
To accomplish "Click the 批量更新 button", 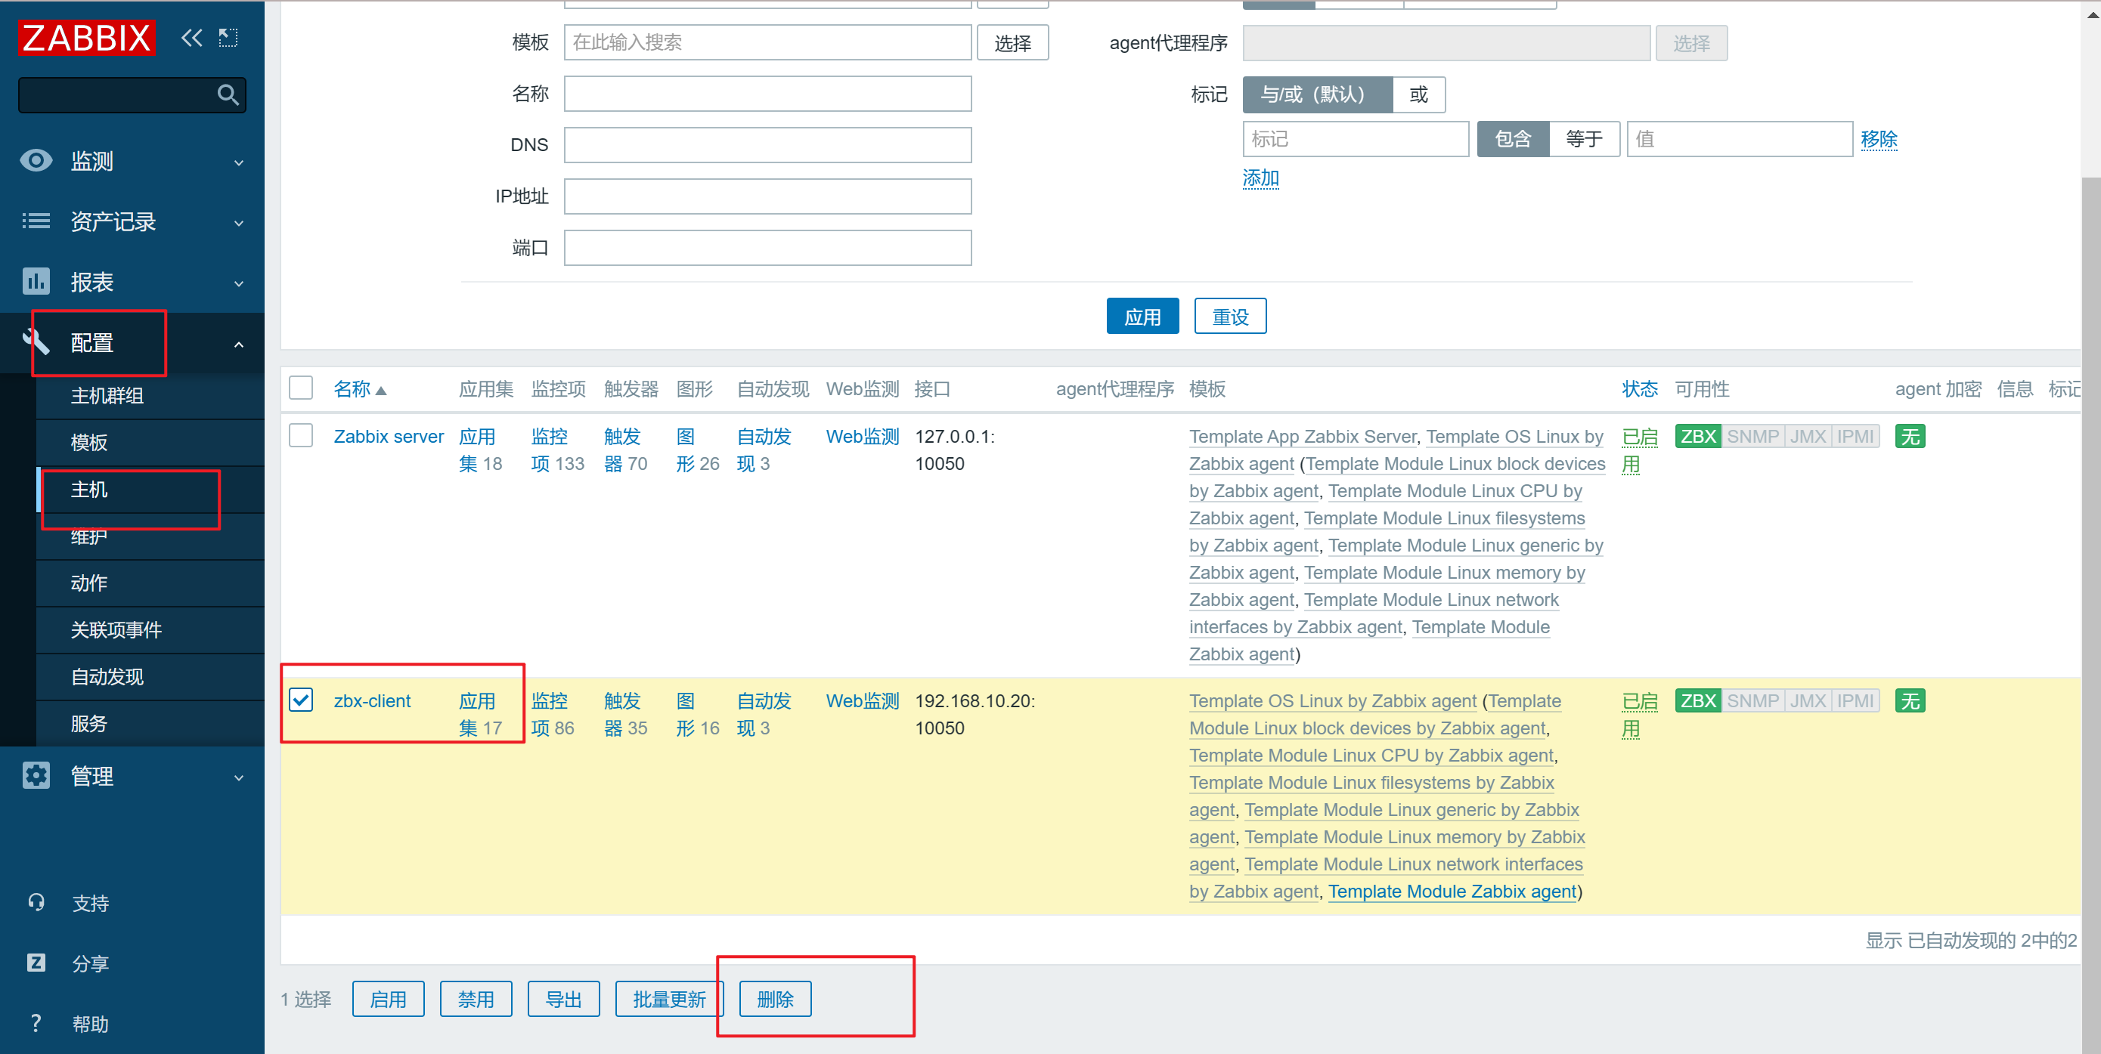I will coord(669,999).
